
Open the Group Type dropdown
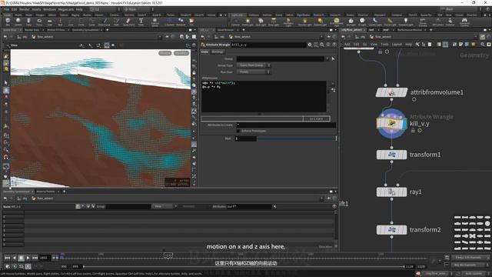tap(254, 65)
